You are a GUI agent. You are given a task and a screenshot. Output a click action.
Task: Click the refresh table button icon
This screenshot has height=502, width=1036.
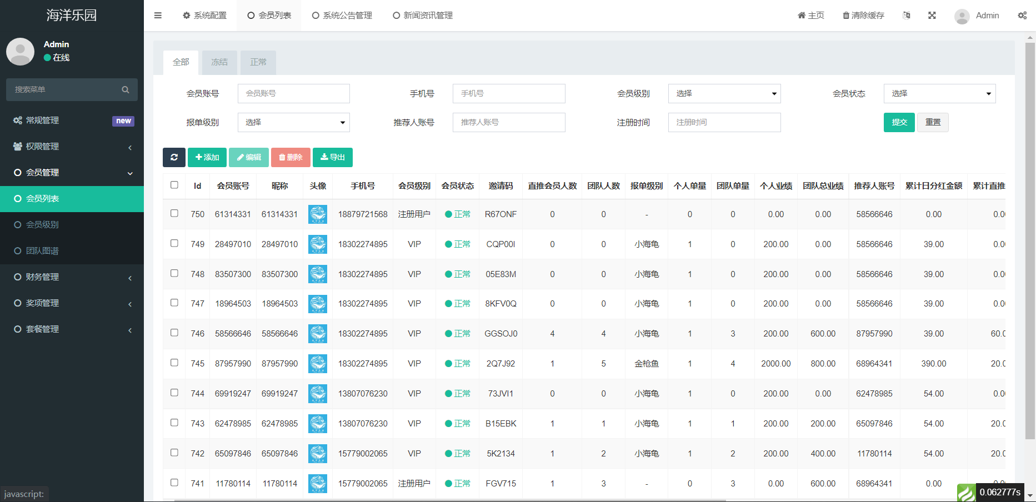[174, 157]
